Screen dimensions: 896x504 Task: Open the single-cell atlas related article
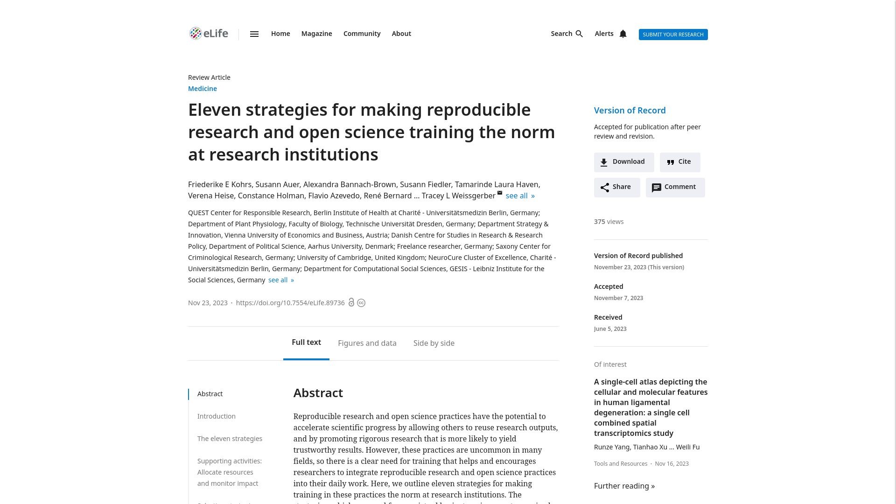[651, 407]
